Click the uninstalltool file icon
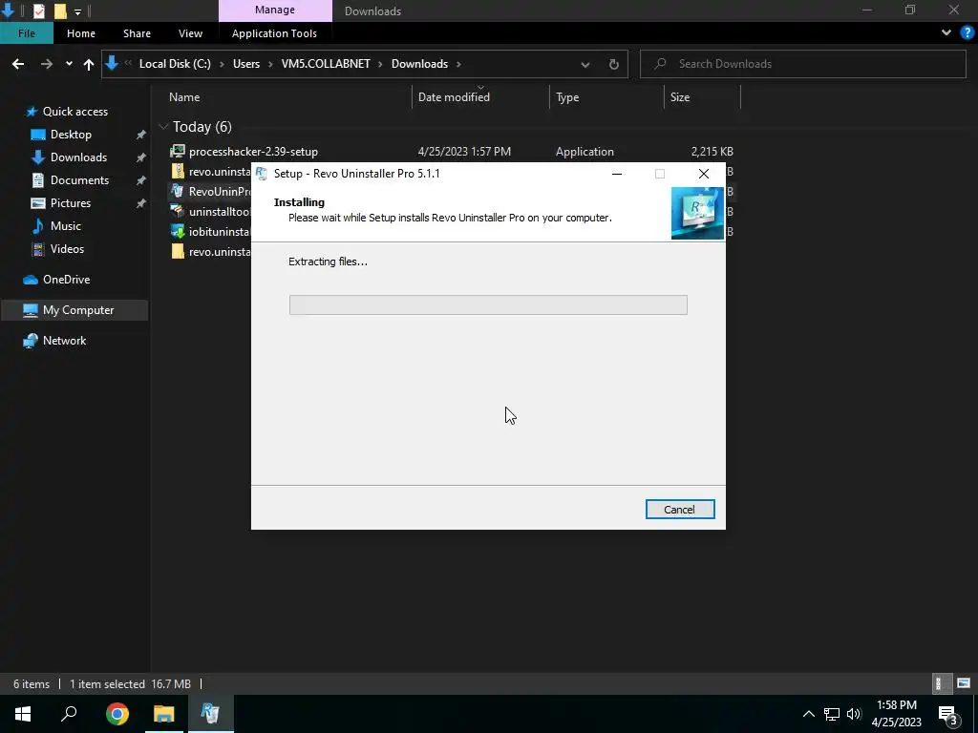Viewport: 978px width, 733px height. pyautogui.click(x=178, y=211)
